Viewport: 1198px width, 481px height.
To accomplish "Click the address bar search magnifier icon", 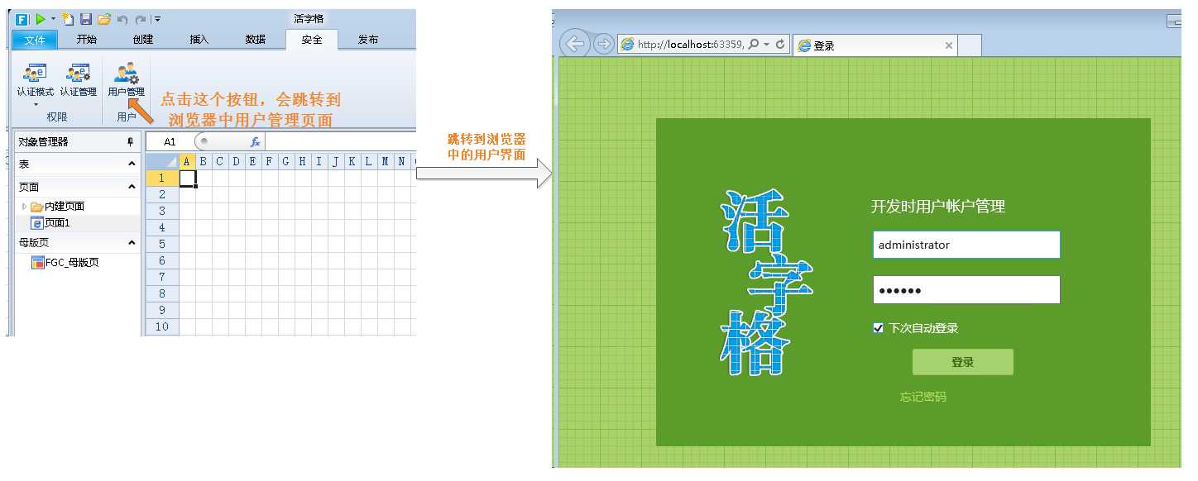I will point(753,45).
